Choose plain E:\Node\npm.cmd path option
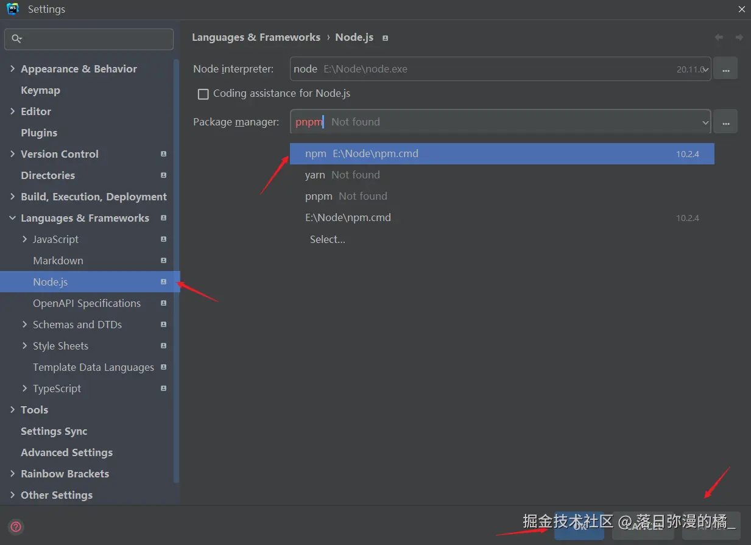Viewport: 751px width, 545px height. [x=502, y=217]
